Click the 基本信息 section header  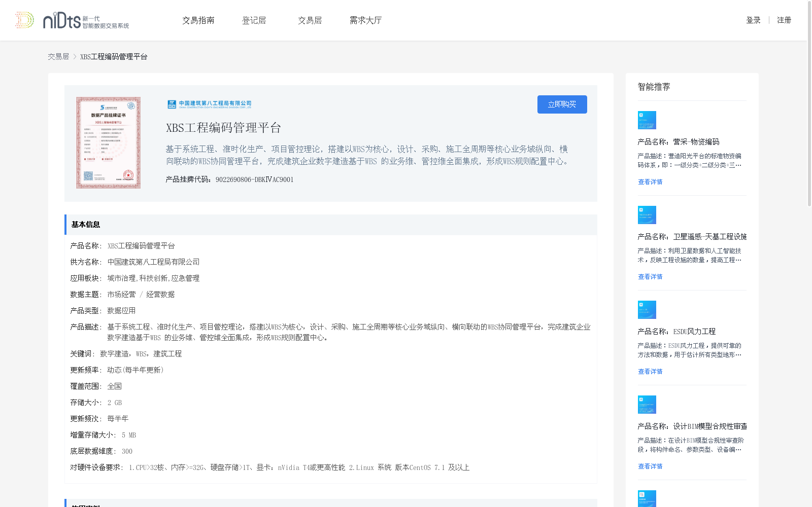[331, 225]
